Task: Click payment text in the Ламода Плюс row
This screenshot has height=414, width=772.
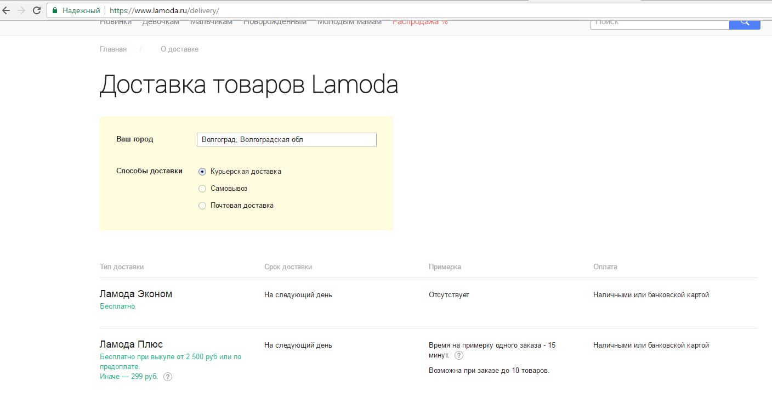Action: tap(651, 345)
